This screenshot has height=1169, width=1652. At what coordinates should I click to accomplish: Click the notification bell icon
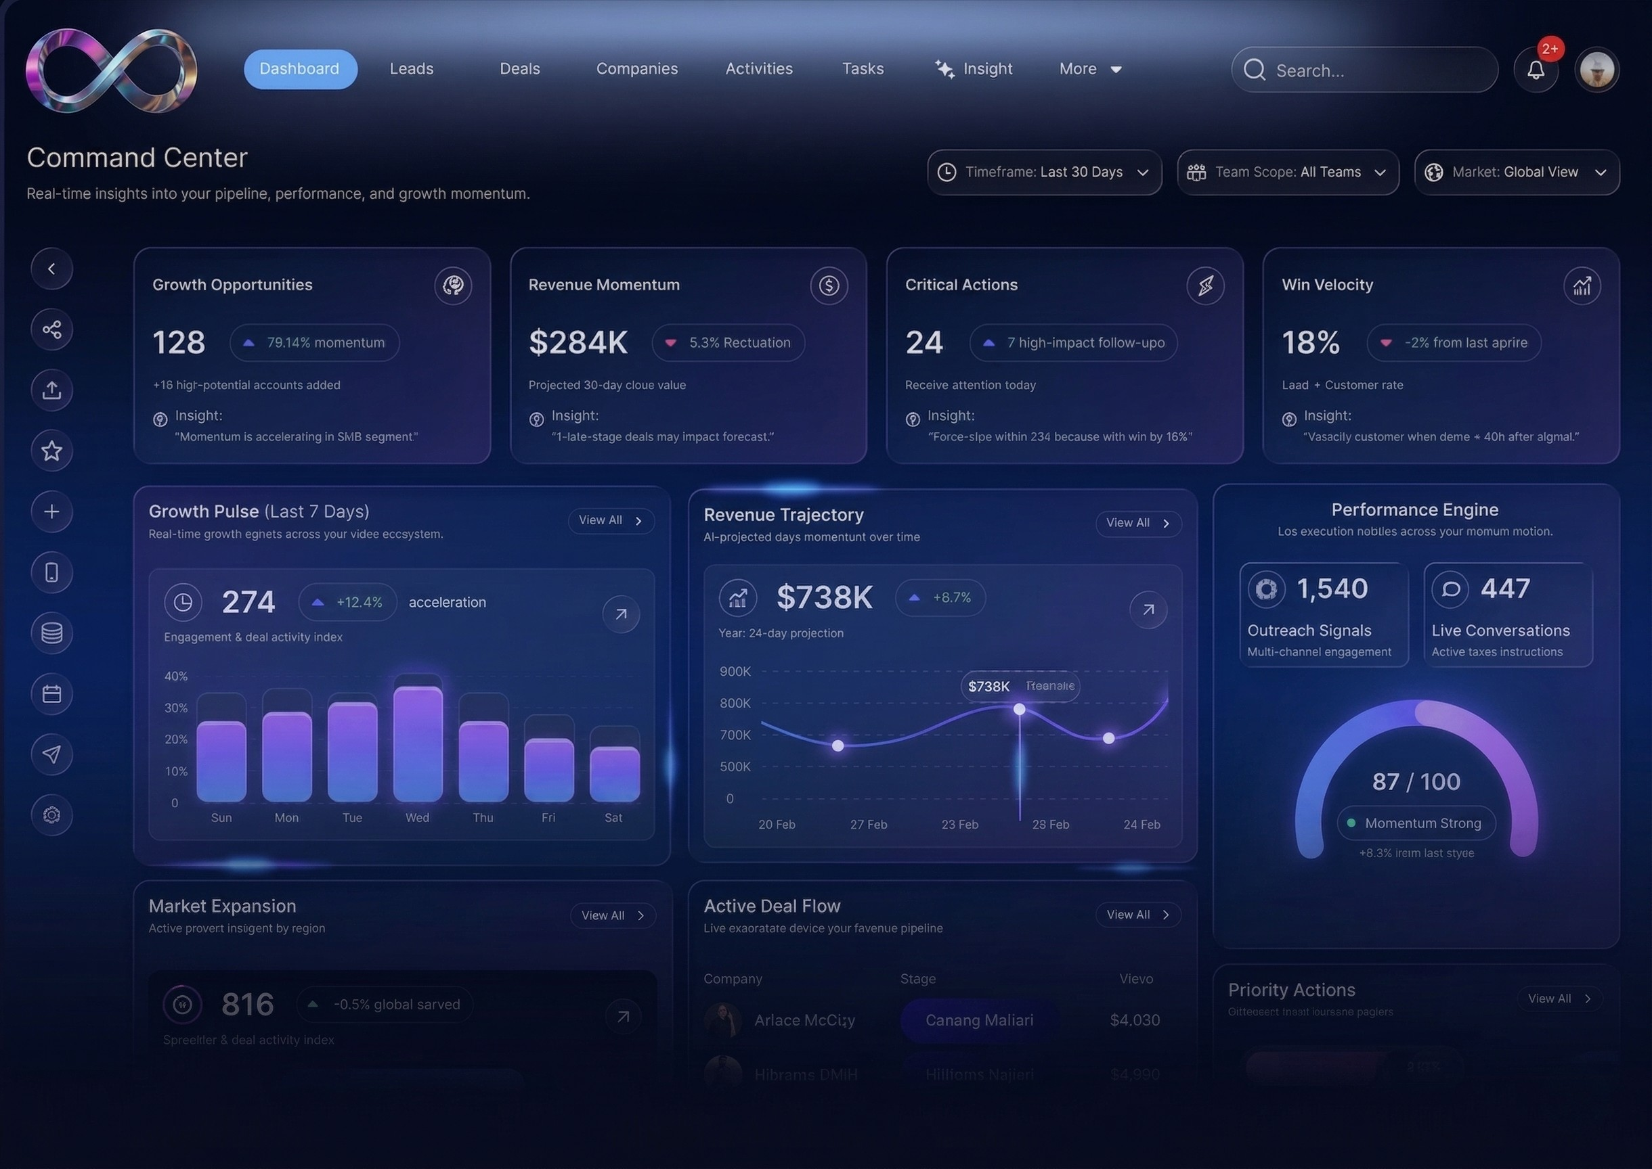coord(1536,69)
